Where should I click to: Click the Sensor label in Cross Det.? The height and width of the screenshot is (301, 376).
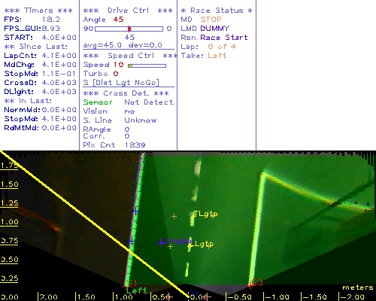[x=98, y=102]
